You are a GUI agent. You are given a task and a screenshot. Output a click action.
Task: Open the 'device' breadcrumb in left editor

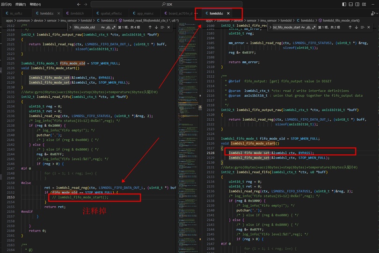(x=38, y=21)
